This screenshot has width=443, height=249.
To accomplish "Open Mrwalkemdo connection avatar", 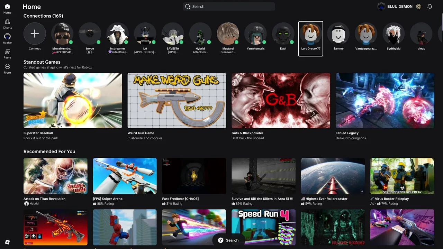I will (62, 34).
